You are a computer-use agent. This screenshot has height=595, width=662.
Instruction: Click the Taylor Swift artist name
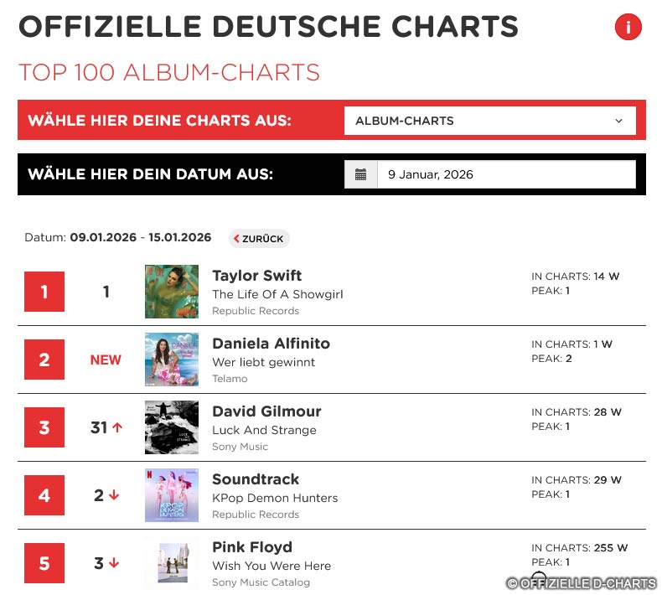[256, 276]
